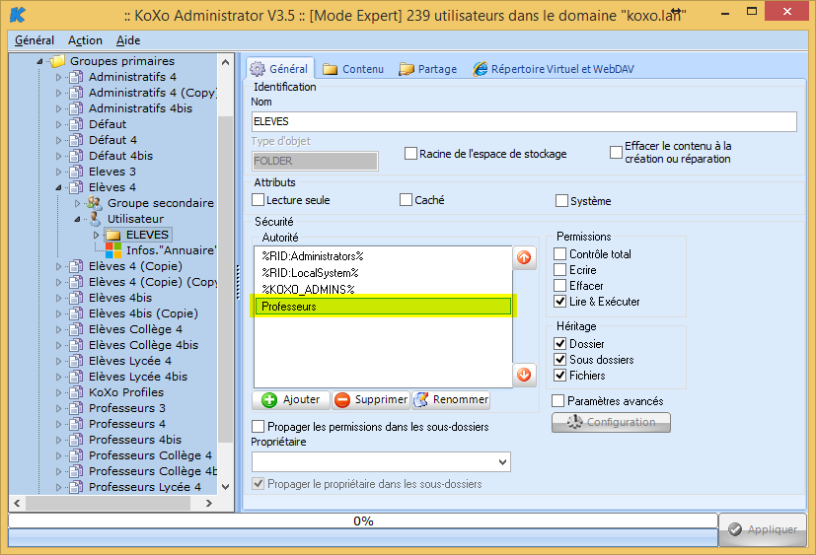Expand the Groupe secondaire node

(x=77, y=203)
